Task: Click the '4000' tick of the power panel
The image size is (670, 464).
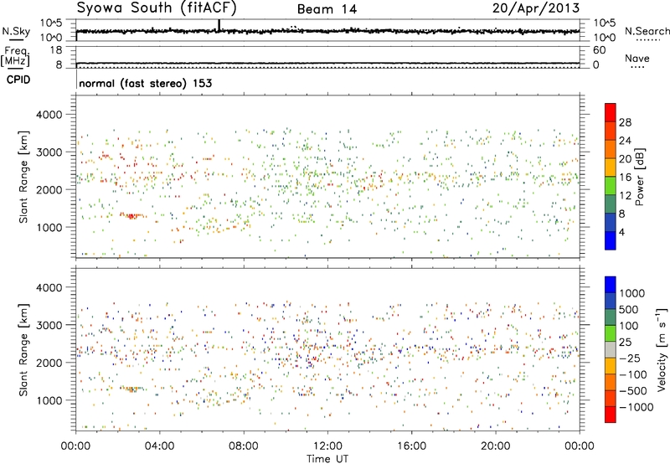Action: pyautogui.click(x=49, y=115)
